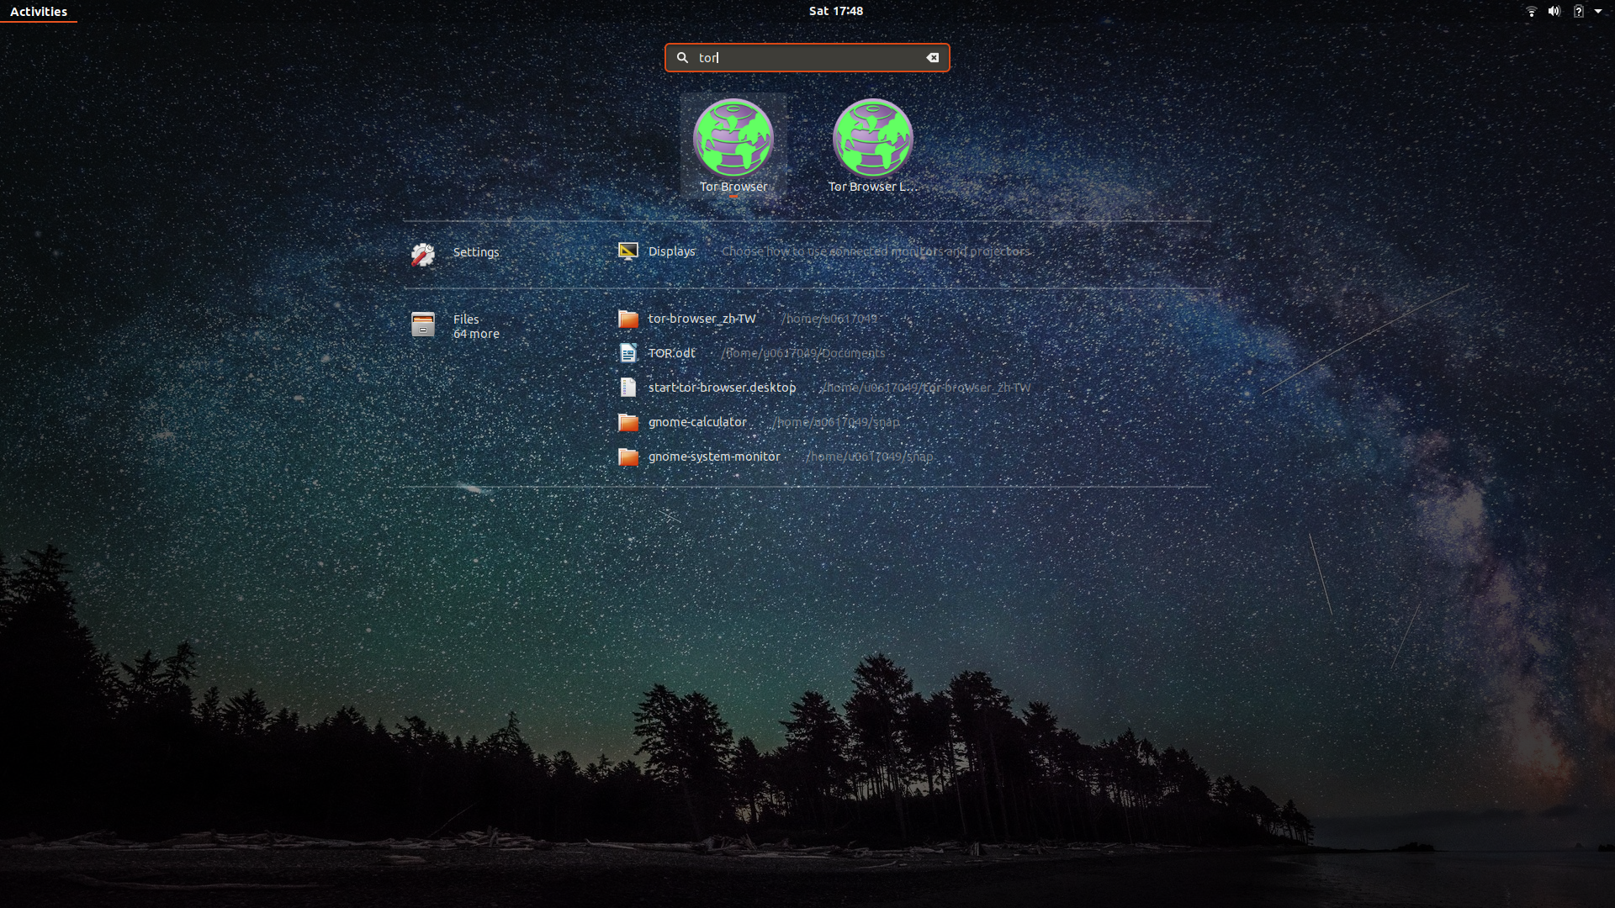Open the TOR.odt document icon
The width and height of the screenshot is (1615, 908).
point(628,353)
